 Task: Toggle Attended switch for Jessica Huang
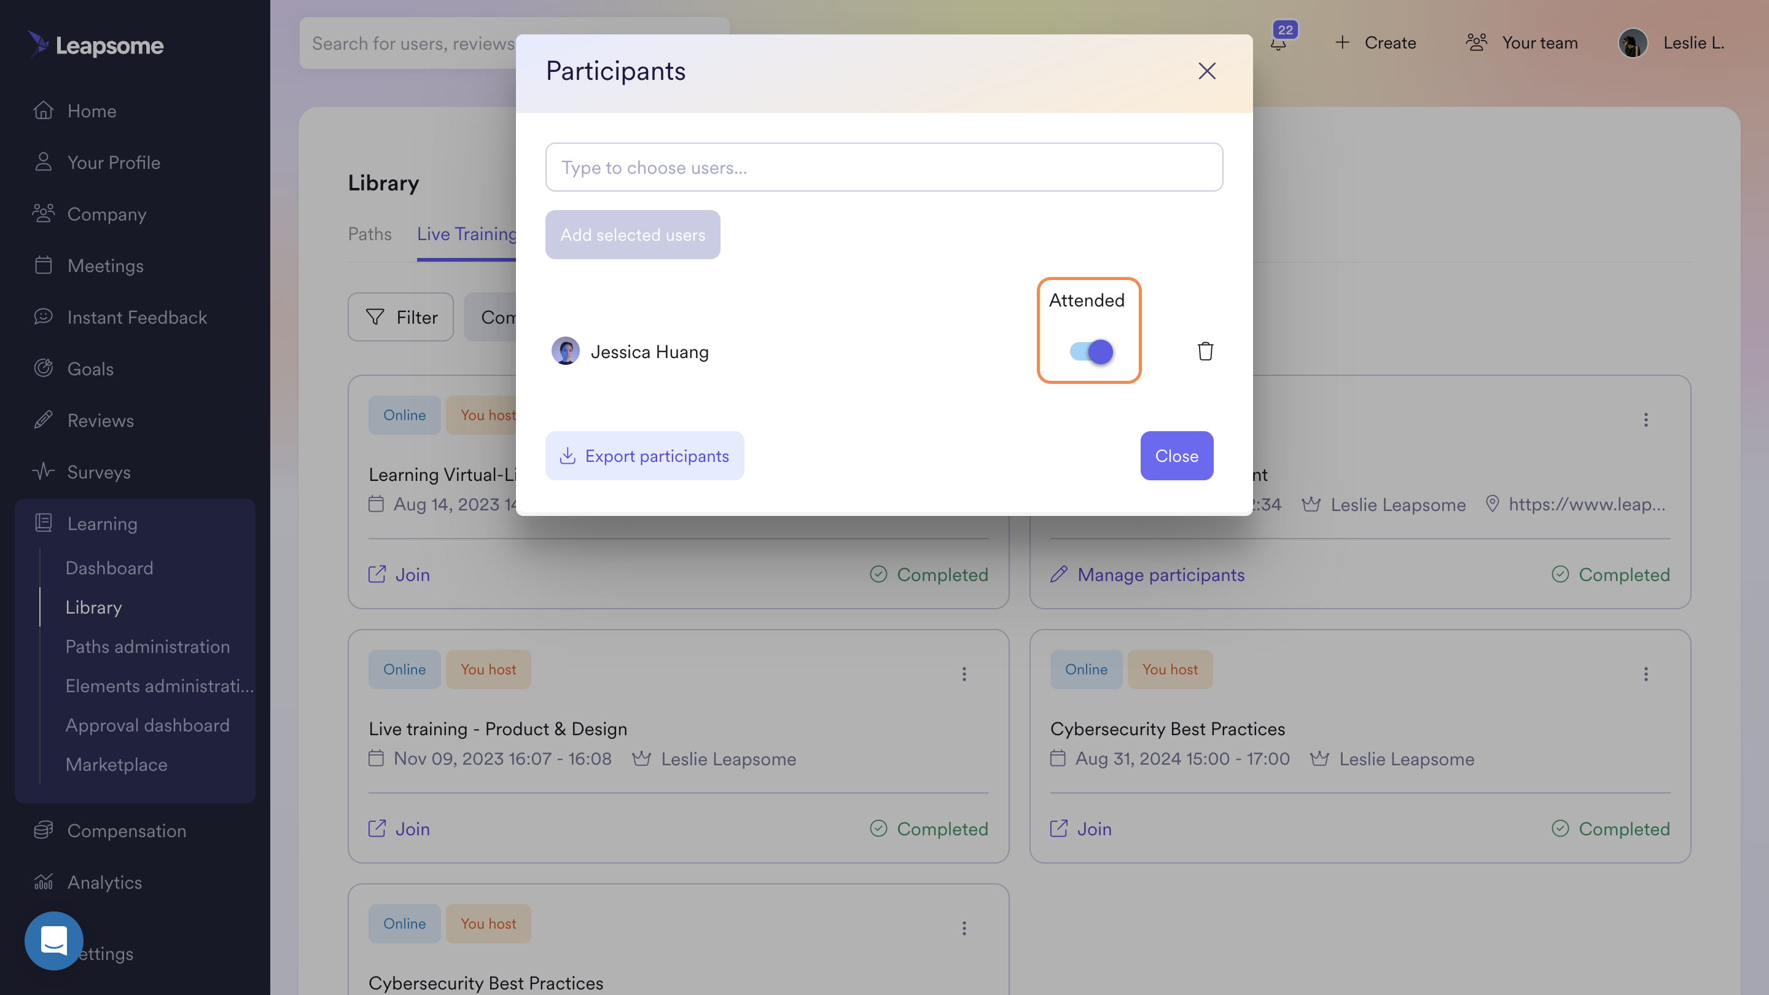pos(1091,351)
